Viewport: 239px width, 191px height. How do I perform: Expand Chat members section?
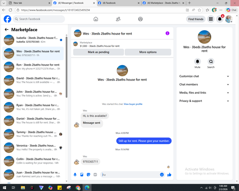coord(204,85)
